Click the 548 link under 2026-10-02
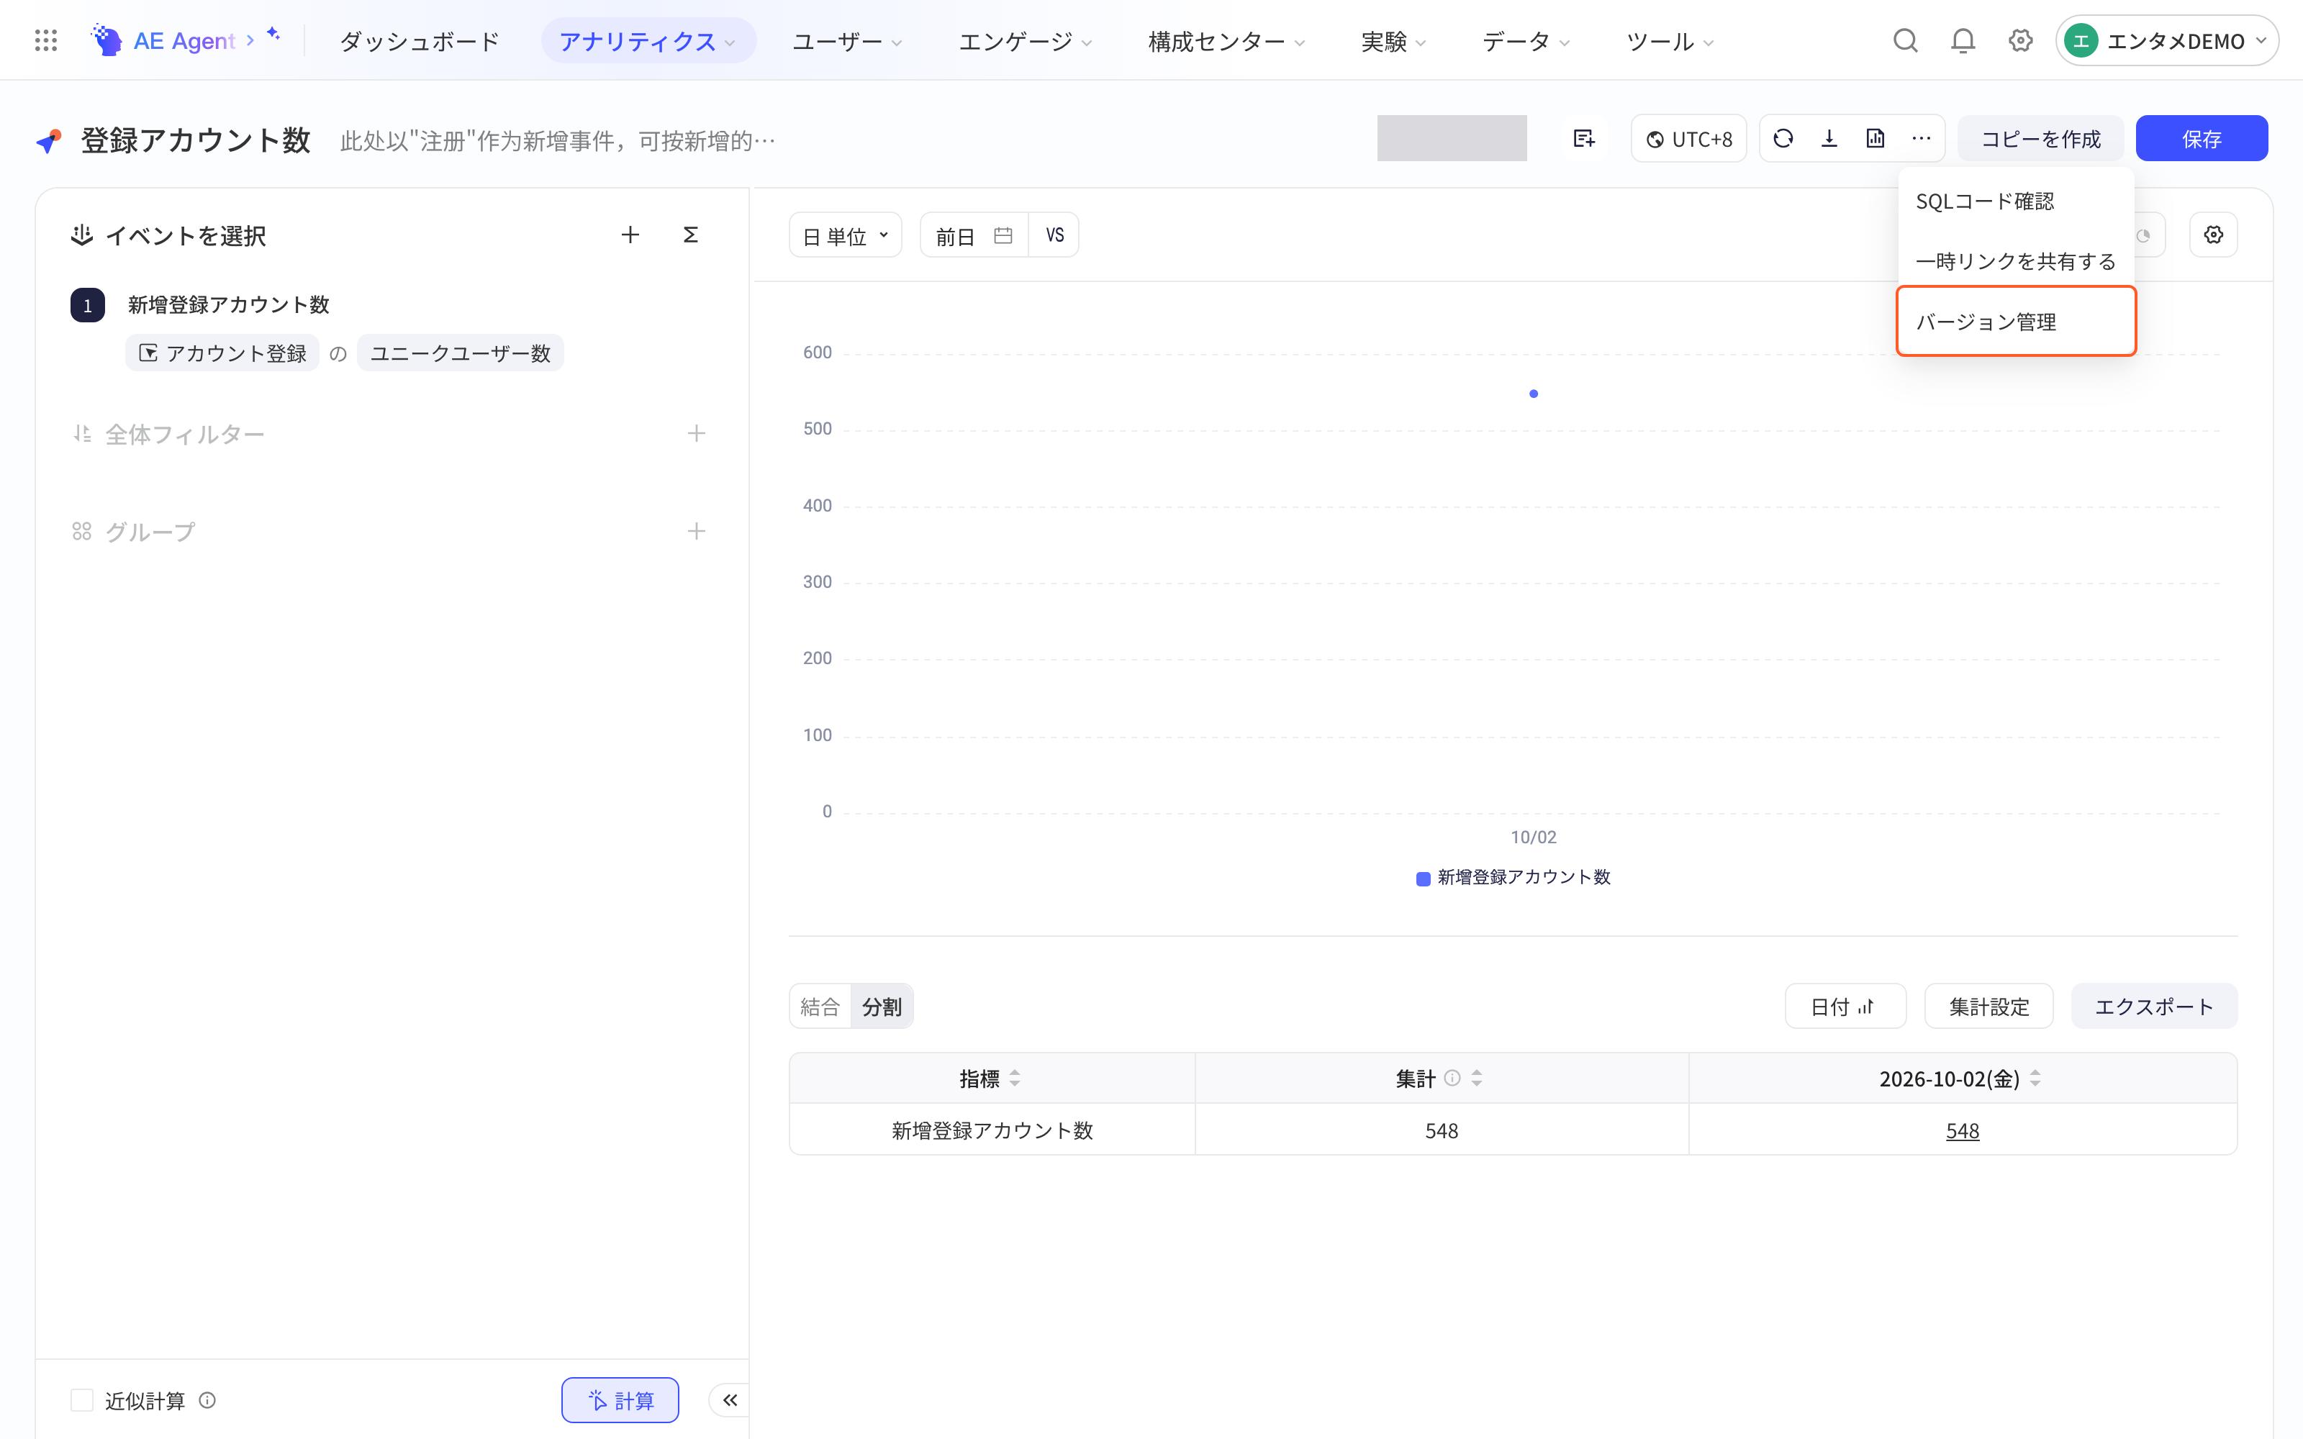2303x1439 pixels. pyautogui.click(x=1961, y=1130)
